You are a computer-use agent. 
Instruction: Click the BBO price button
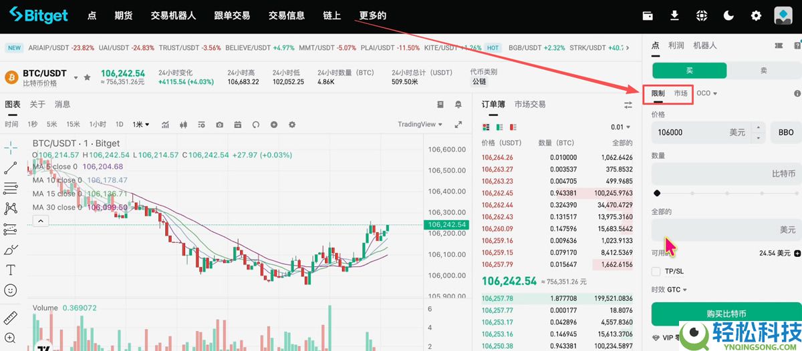point(785,132)
